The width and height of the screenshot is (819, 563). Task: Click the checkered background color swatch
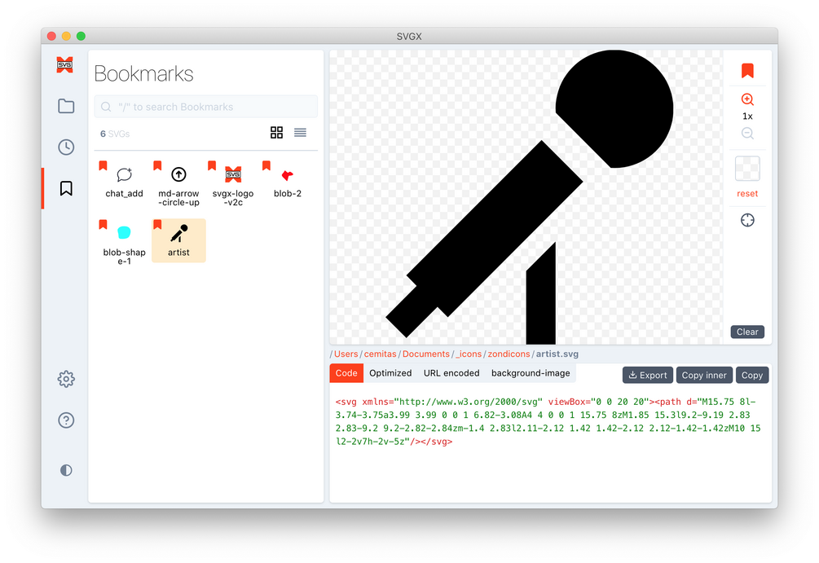(747, 169)
